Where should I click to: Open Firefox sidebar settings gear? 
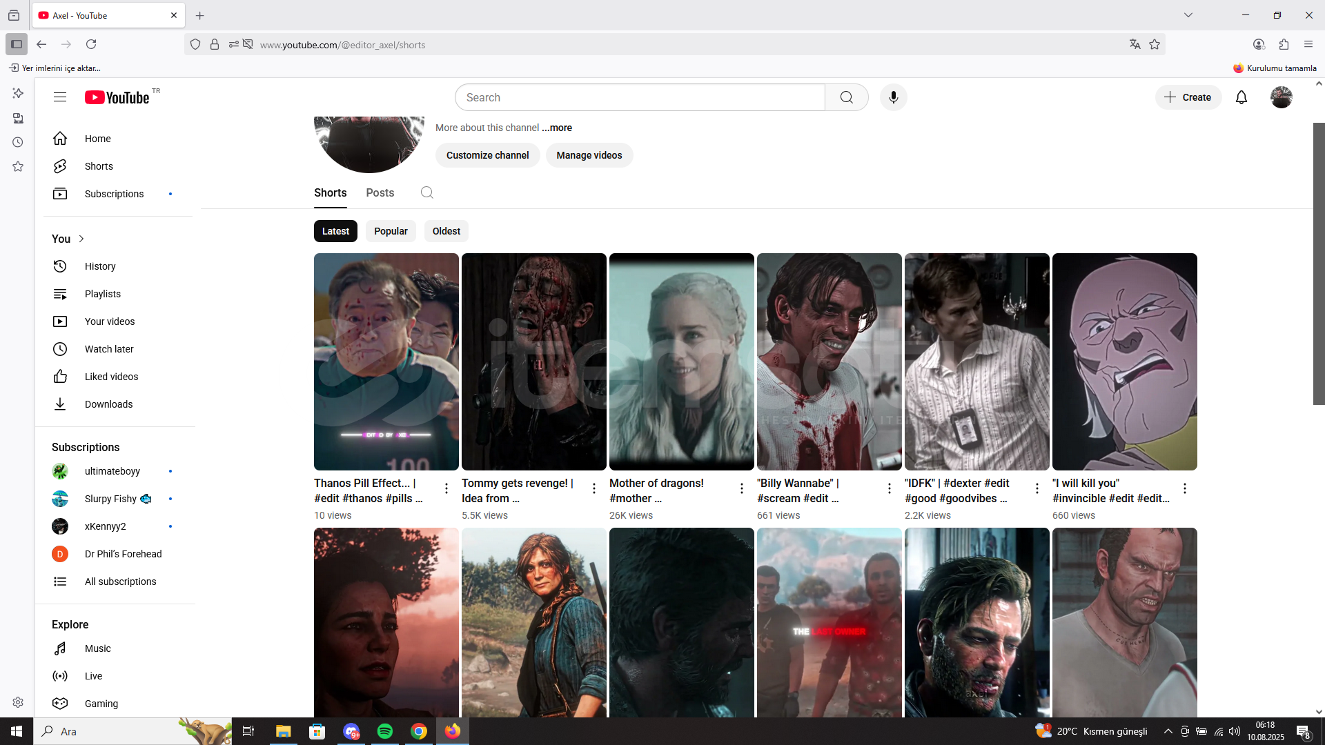pyautogui.click(x=18, y=702)
